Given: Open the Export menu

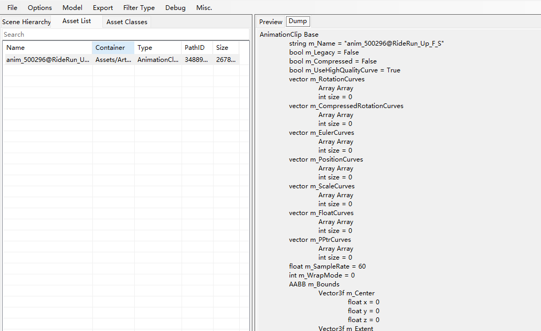Looking at the screenshot, I should coord(103,8).
